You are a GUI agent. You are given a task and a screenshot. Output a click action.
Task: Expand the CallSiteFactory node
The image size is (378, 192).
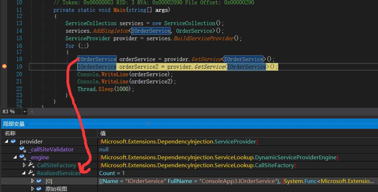(24, 165)
